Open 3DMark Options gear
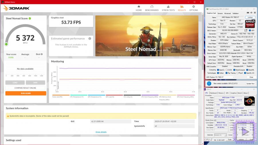Screen dimensions: 258x145 tap(193, 8)
